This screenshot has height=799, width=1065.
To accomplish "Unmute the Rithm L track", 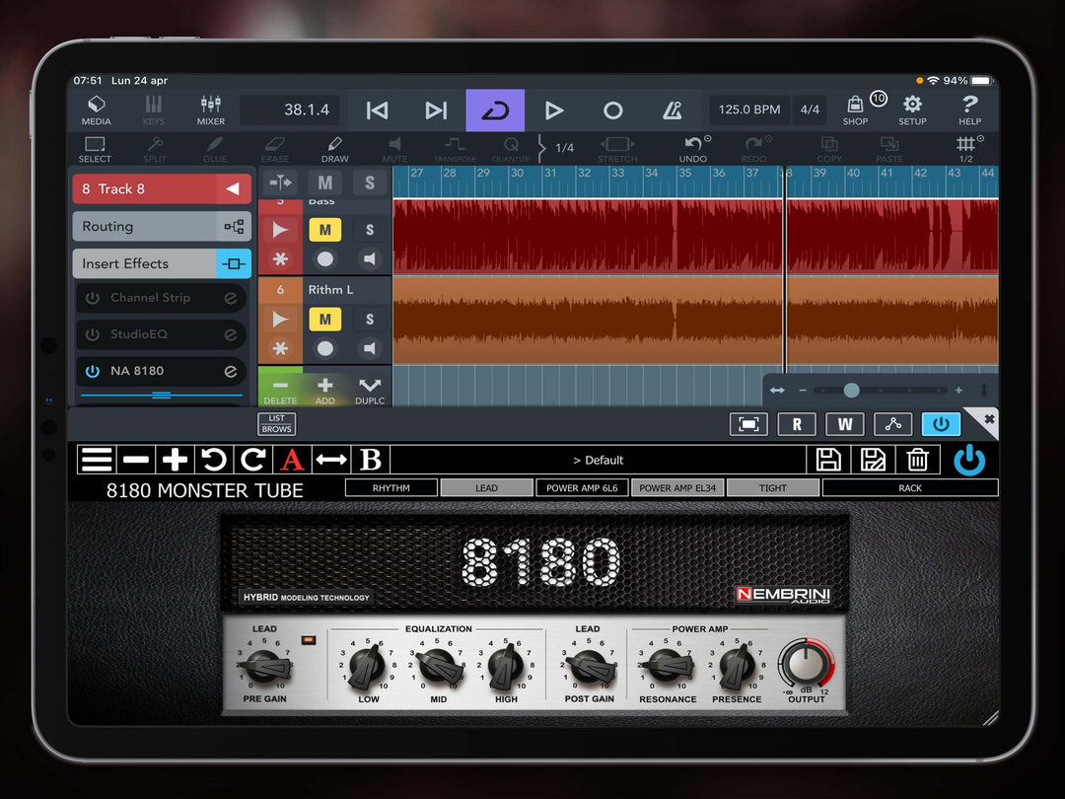I will point(324,319).
